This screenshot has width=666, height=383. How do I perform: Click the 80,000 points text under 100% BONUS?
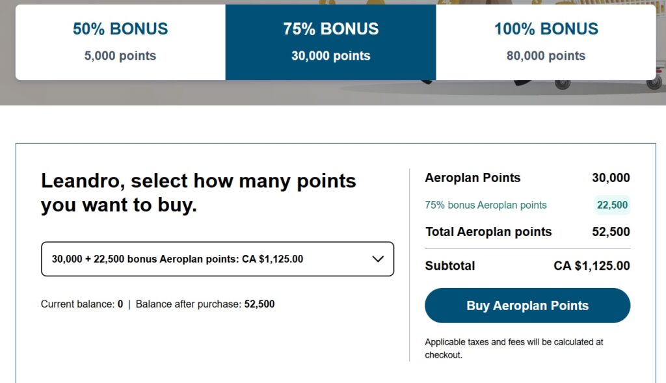coord(546,56)
